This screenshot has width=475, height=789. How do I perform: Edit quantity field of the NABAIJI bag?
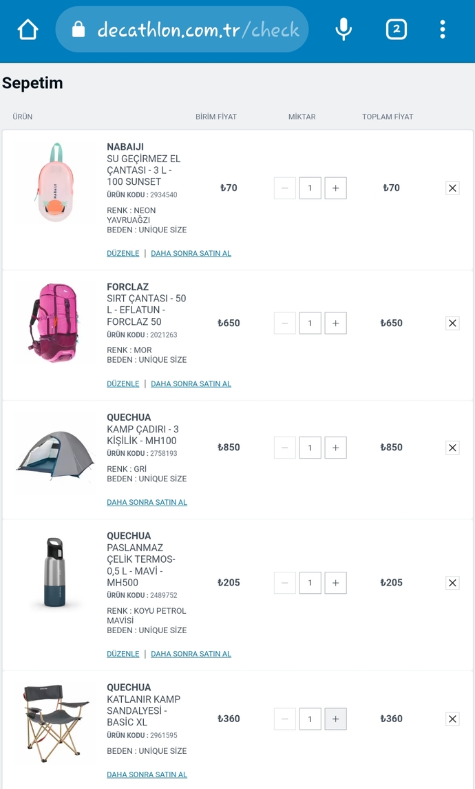(x=310, y=188)
